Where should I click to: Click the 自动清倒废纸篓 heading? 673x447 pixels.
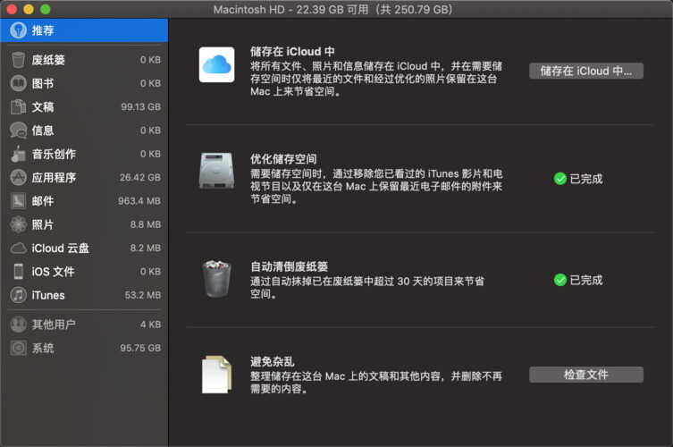coord(289,266)
